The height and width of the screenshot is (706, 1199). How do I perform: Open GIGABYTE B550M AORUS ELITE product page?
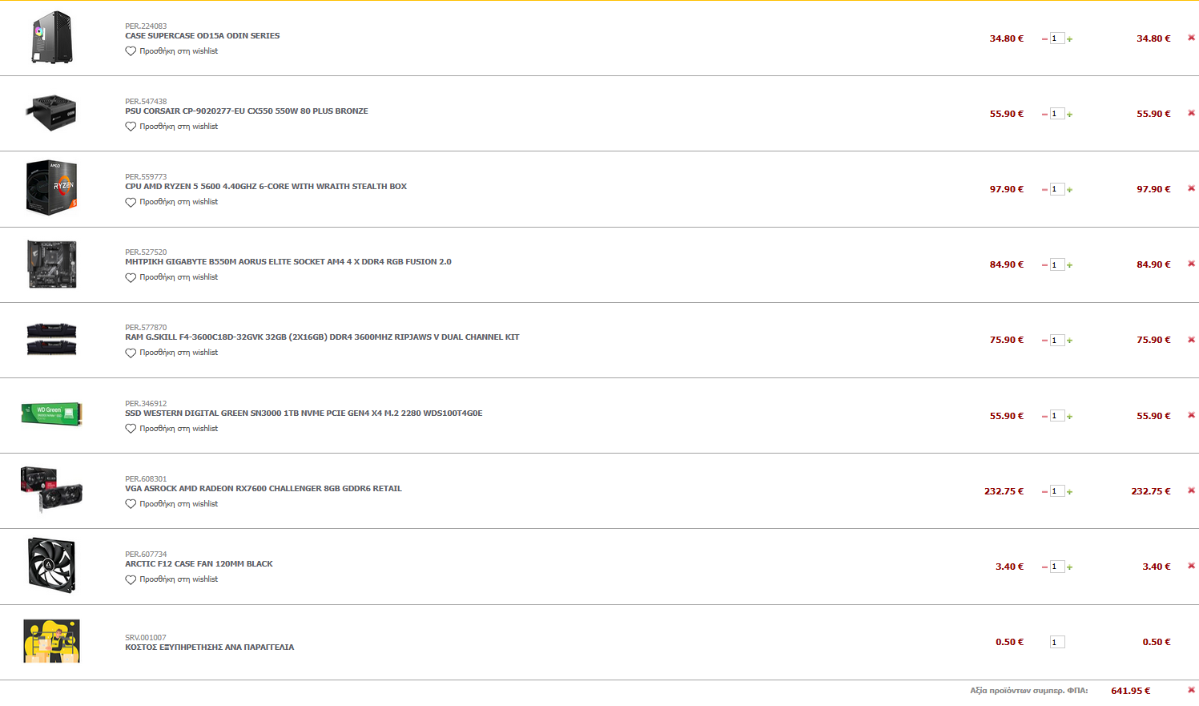tap(288, 262)
